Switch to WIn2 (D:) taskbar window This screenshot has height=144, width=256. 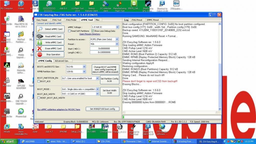tap(82, 142)
